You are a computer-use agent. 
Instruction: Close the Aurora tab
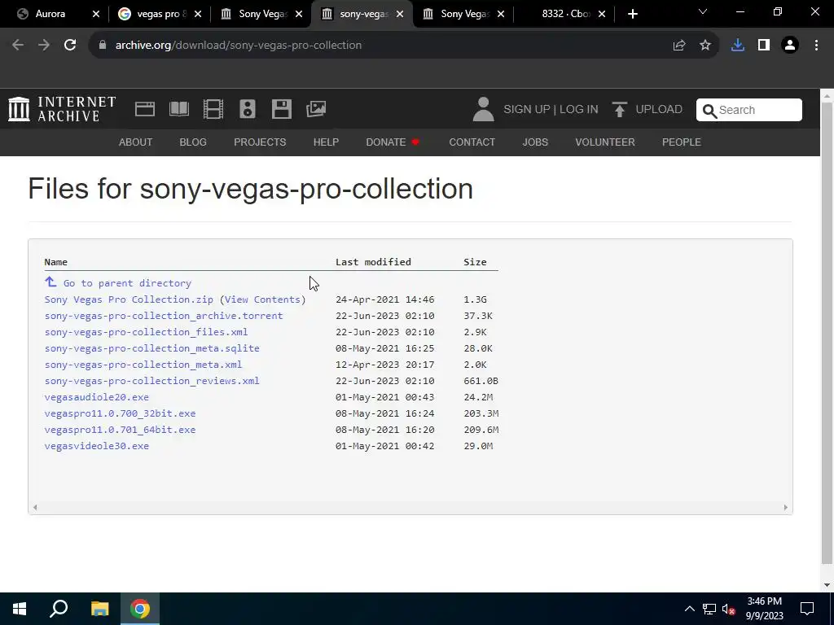pos(96,14)
